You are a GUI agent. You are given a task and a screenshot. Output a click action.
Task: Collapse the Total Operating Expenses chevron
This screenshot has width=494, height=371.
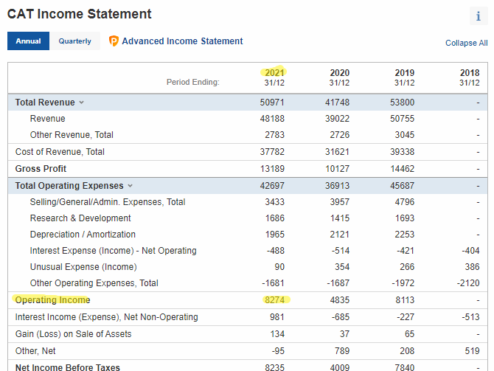[130, 186]
